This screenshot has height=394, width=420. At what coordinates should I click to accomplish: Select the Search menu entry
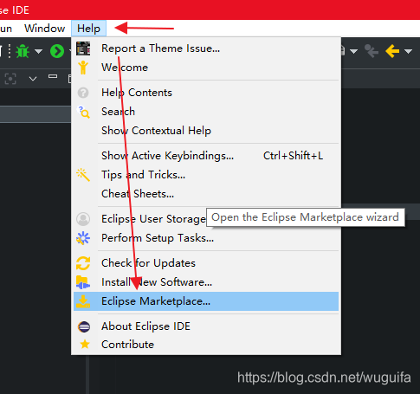(206, 112)
